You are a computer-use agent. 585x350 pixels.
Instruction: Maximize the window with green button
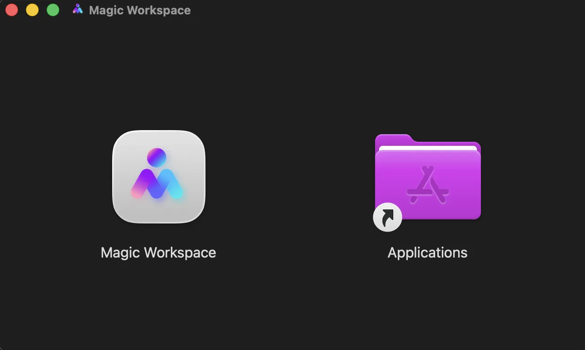pos(53,10)
